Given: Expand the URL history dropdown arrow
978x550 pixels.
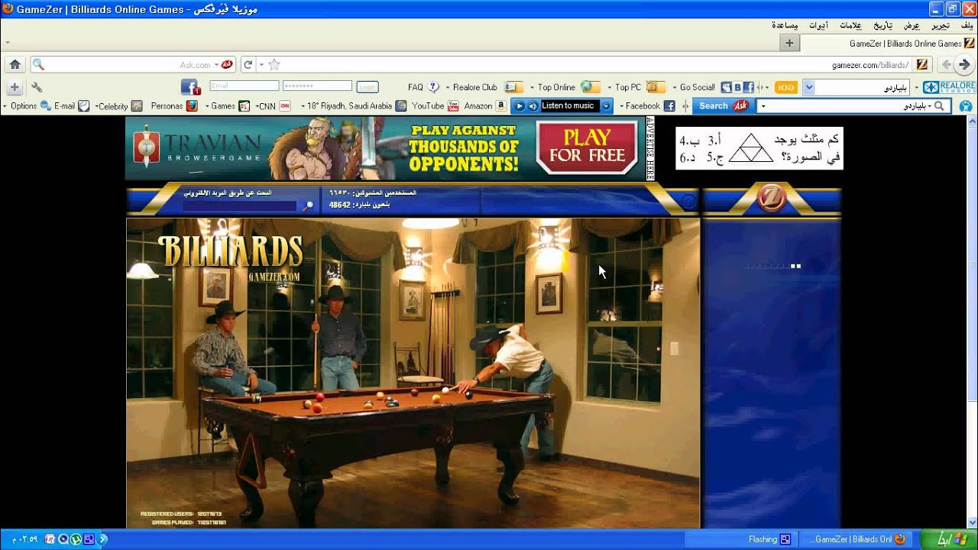Looking at the screenshot, I should pyautogui.click(x=261, y=65).
